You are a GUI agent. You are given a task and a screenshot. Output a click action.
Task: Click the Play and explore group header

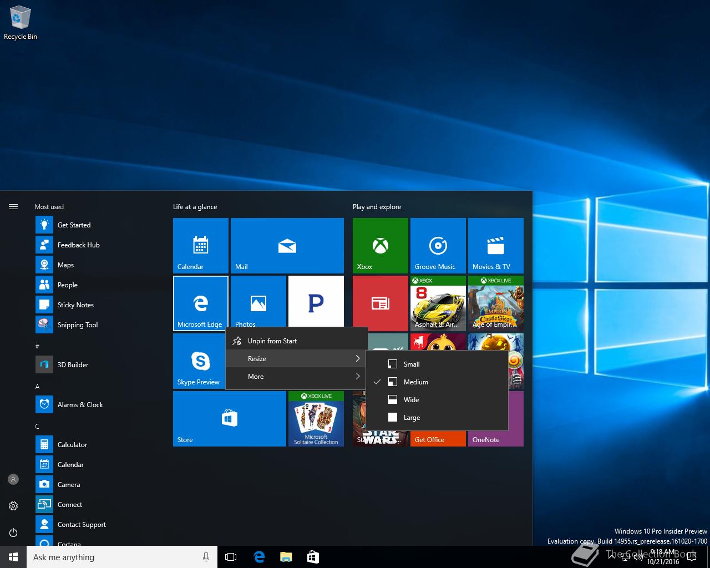[377, 207]
